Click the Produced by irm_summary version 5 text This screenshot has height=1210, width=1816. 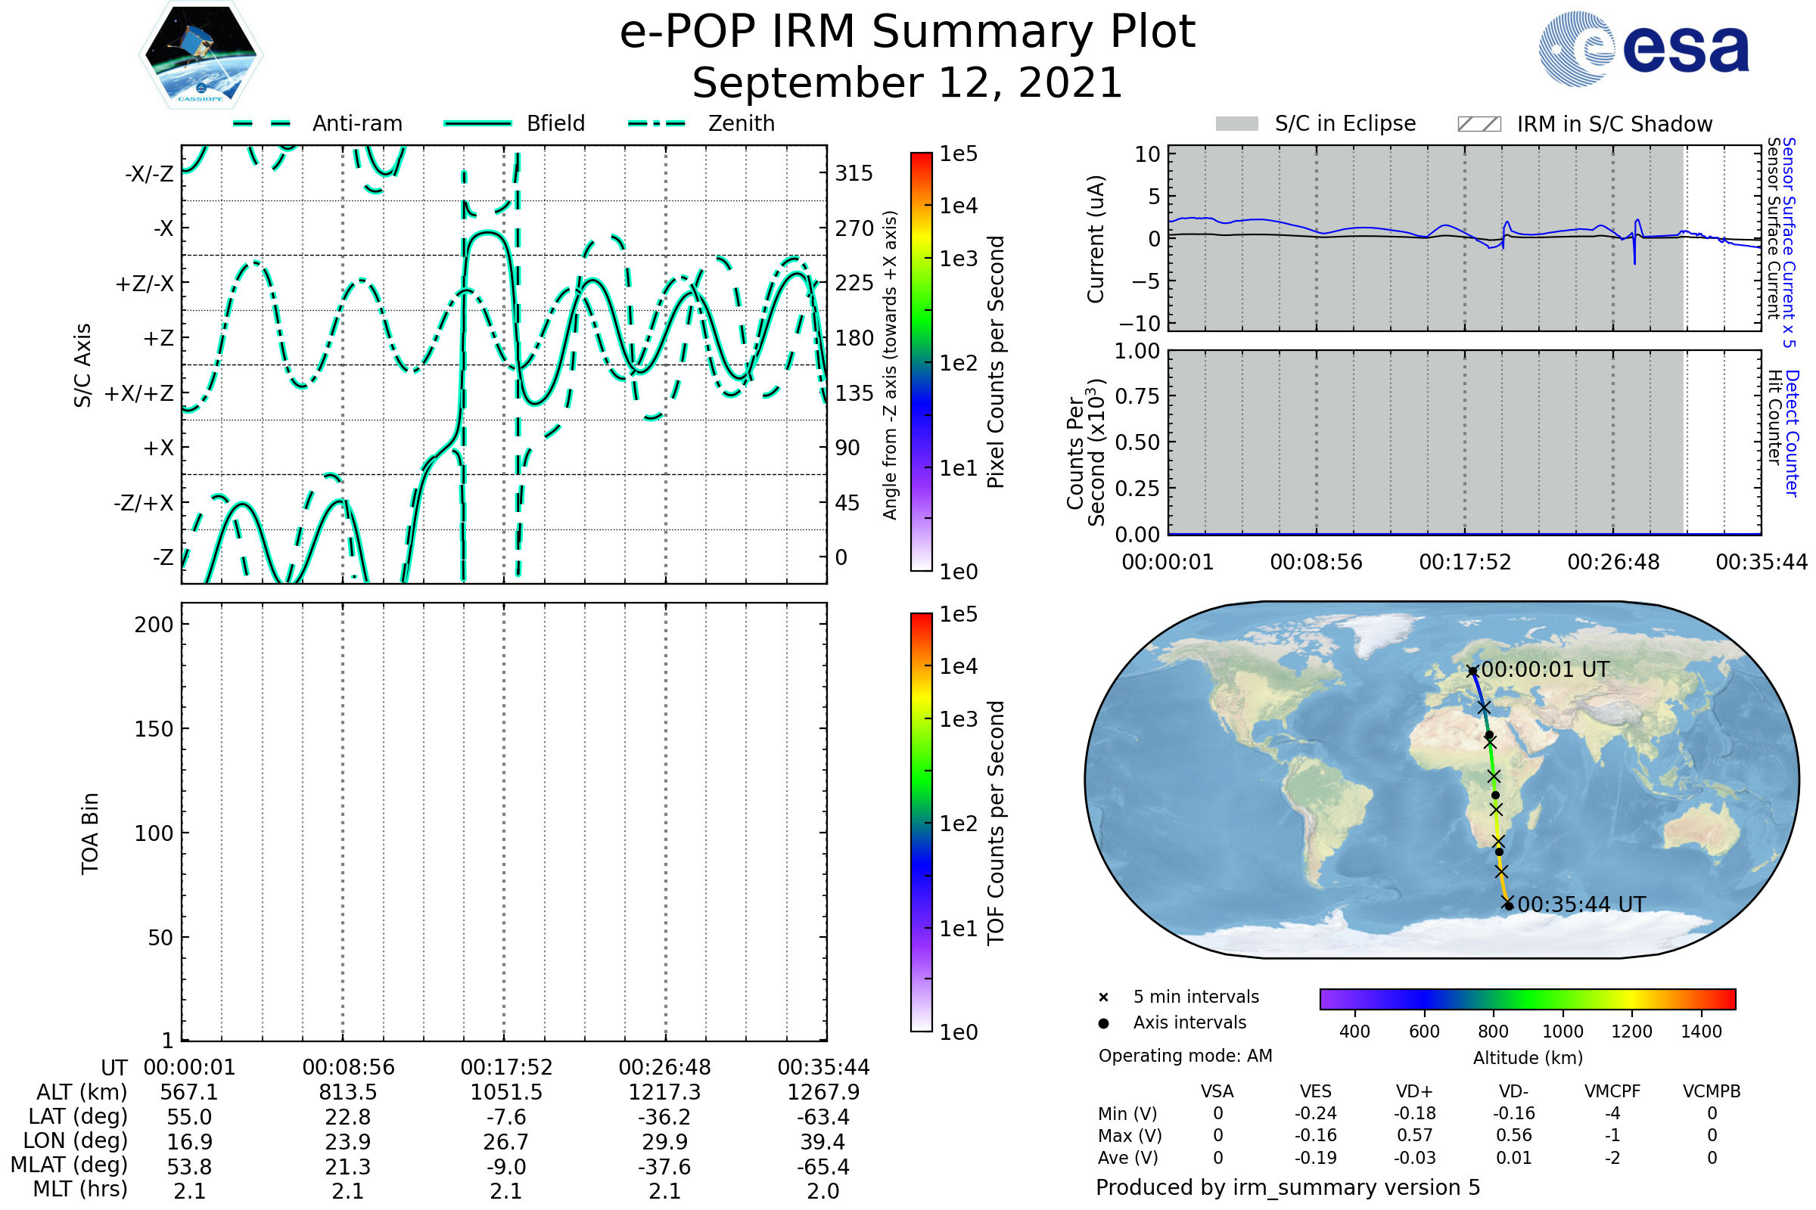(x=1288, y=1187)
